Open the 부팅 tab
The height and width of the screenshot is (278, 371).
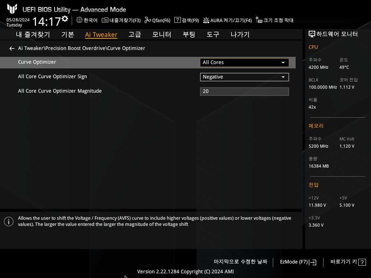pyautogui.click(x=189, y=34)
